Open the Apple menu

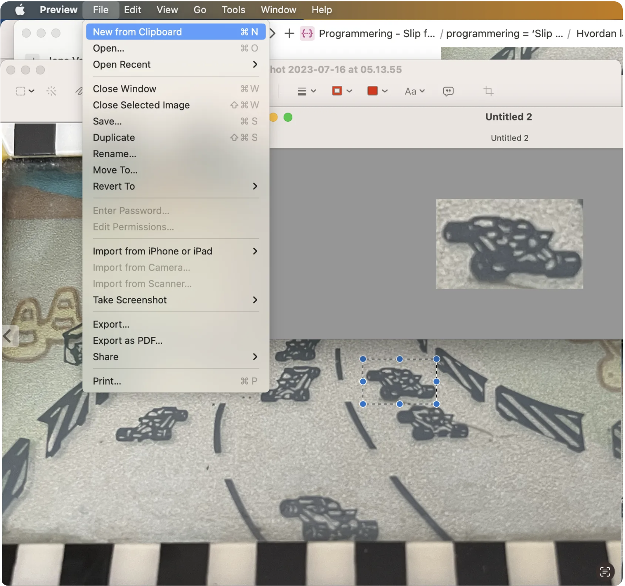coord(20,10)
